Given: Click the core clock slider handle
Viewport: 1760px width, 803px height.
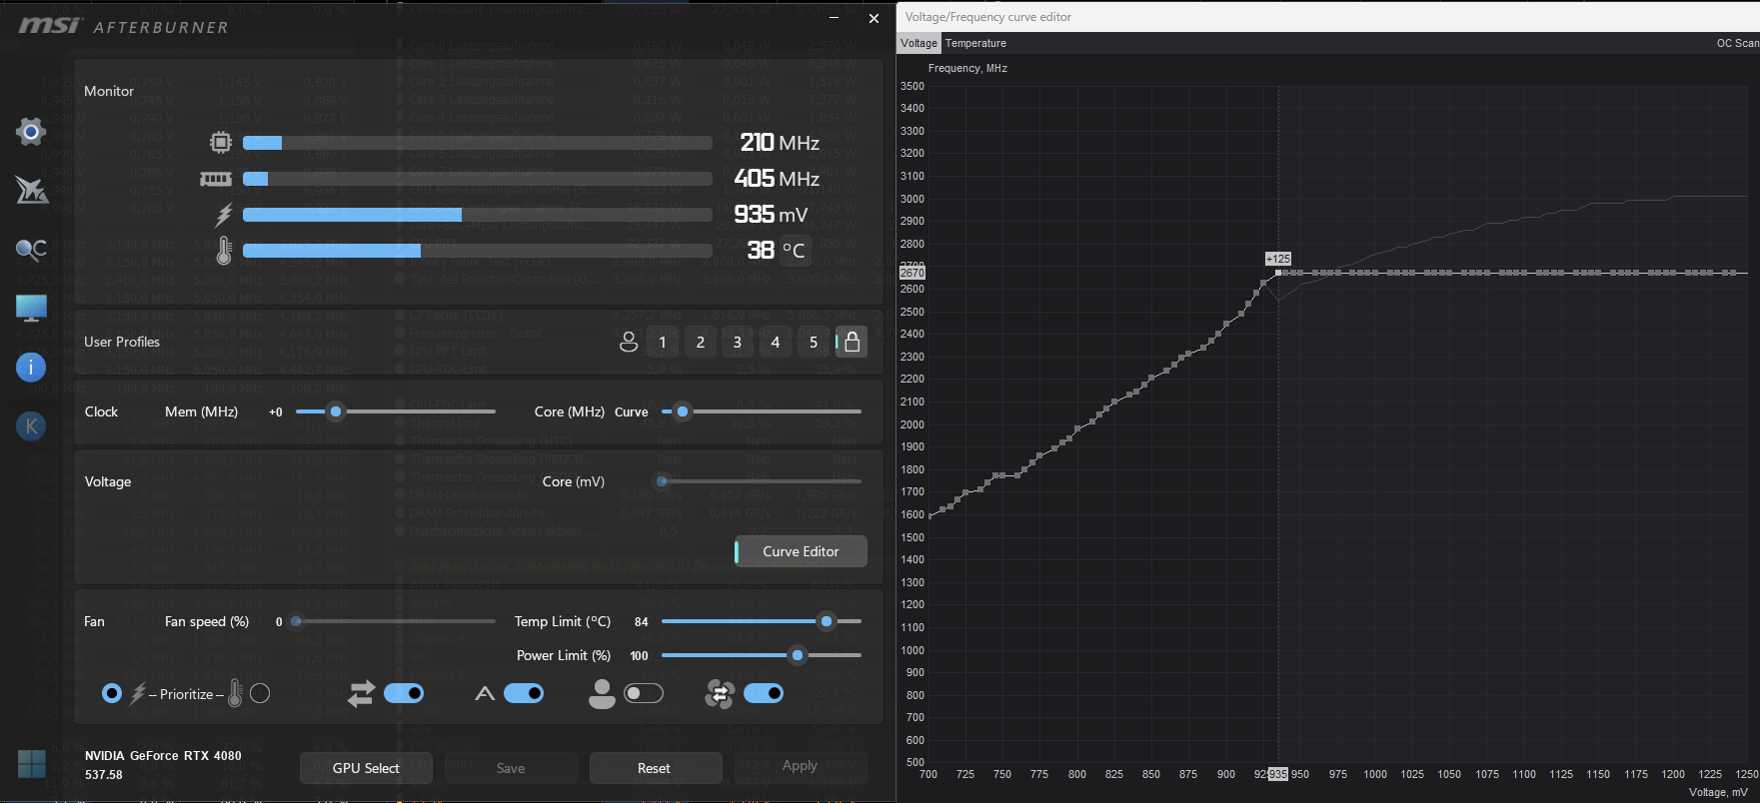Looking at the screenshot, I should pyautogui.click(x=683, y=411).
